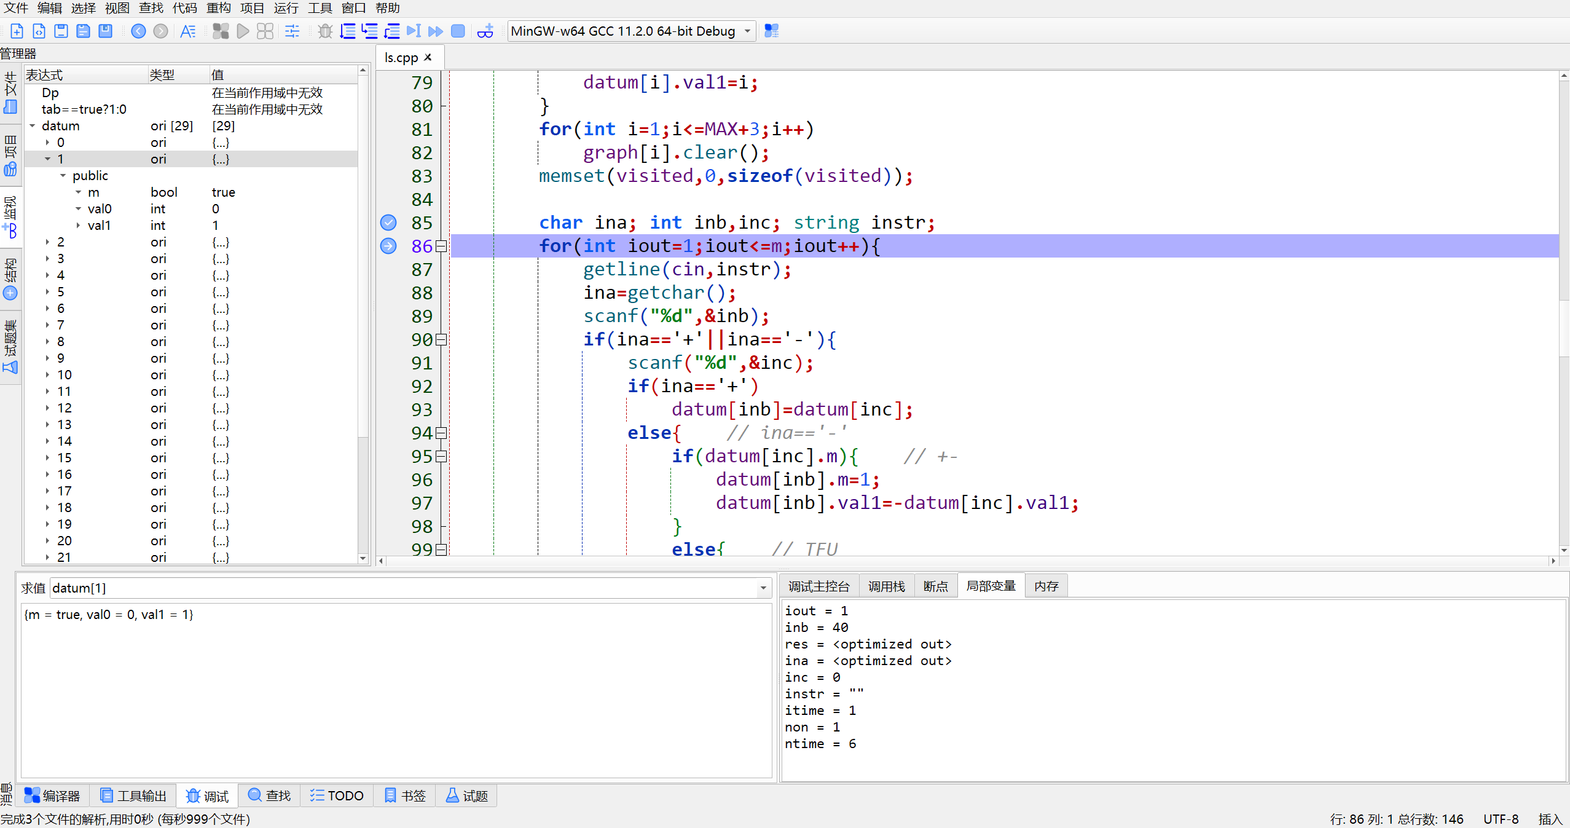Click the Stop debug session icon
The image size is (1570, 828).
coord(460,31)
